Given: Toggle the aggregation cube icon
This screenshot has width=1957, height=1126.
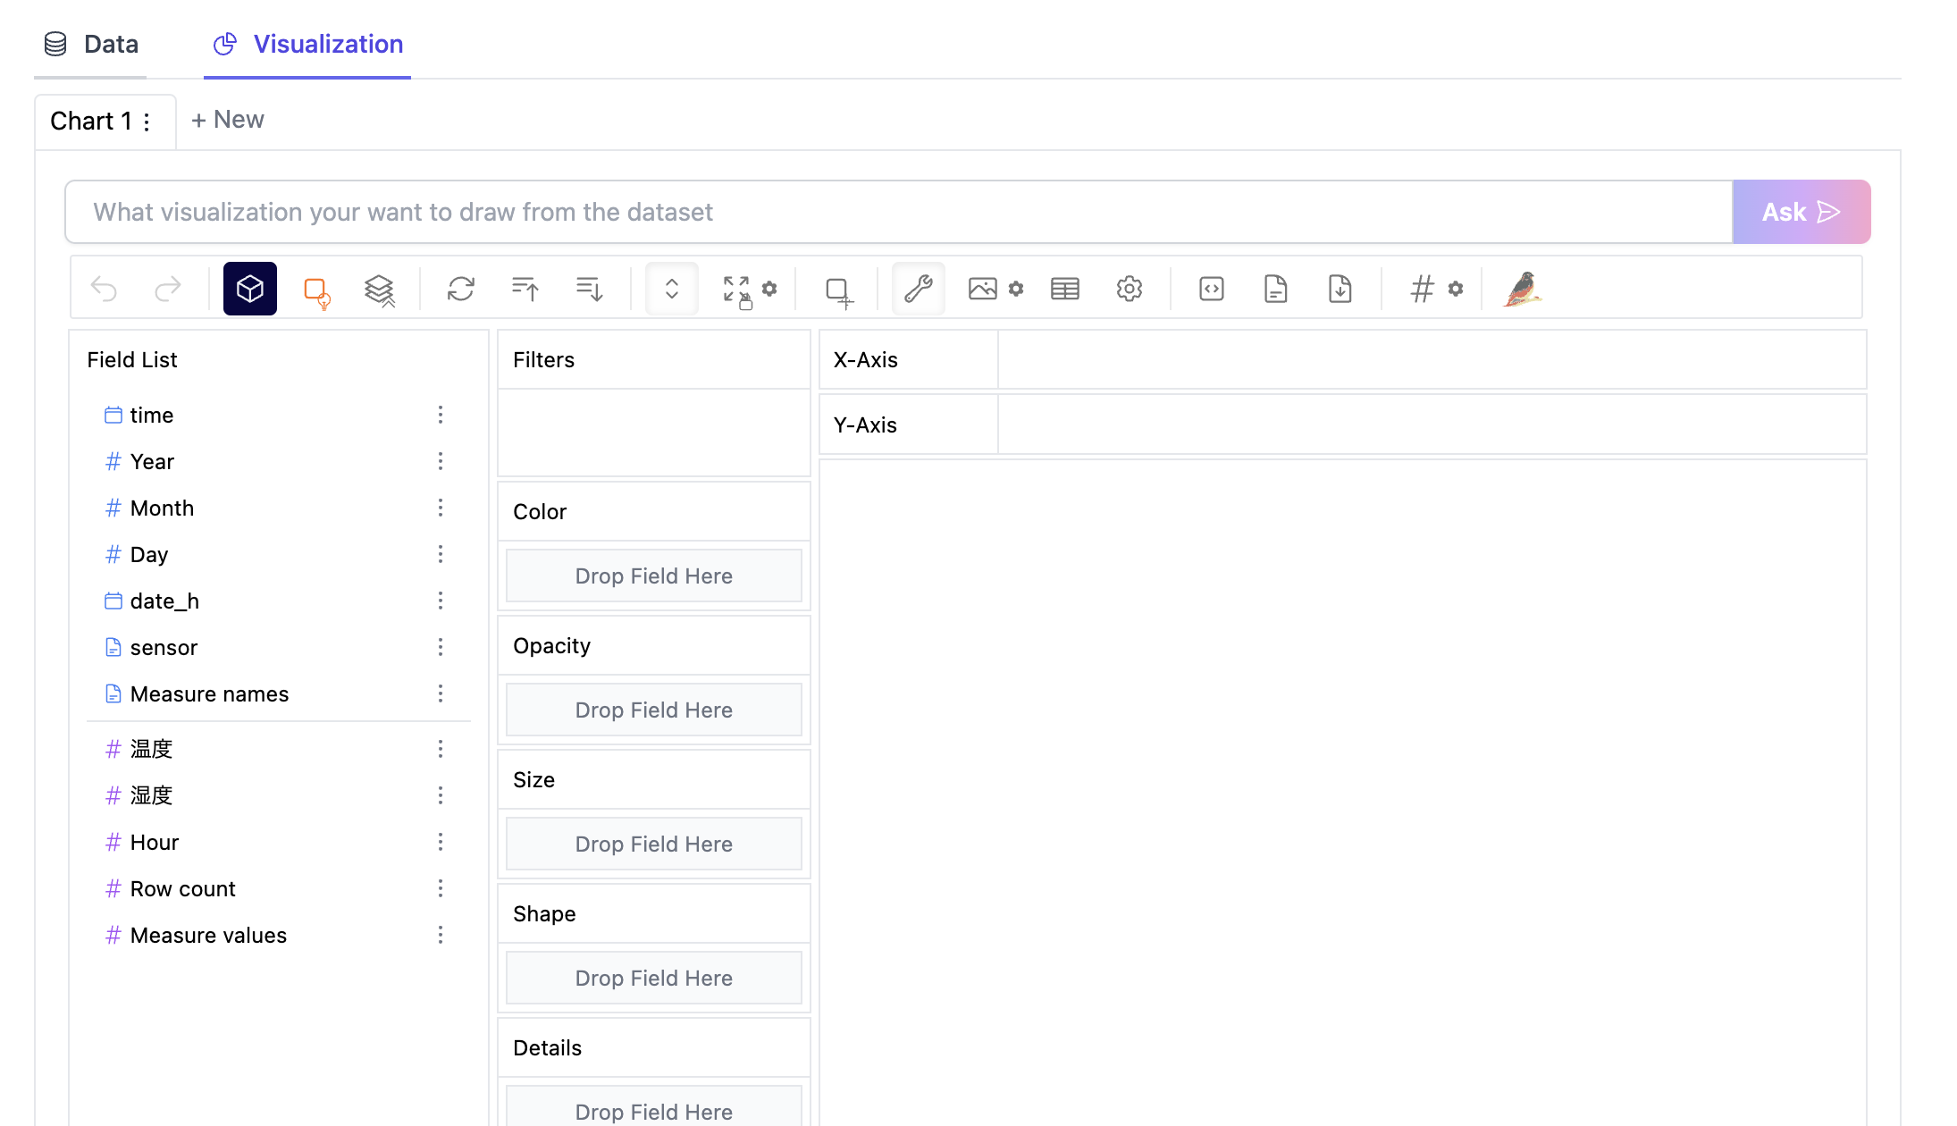Looking at the screenshot, I should tap(250, 289).
